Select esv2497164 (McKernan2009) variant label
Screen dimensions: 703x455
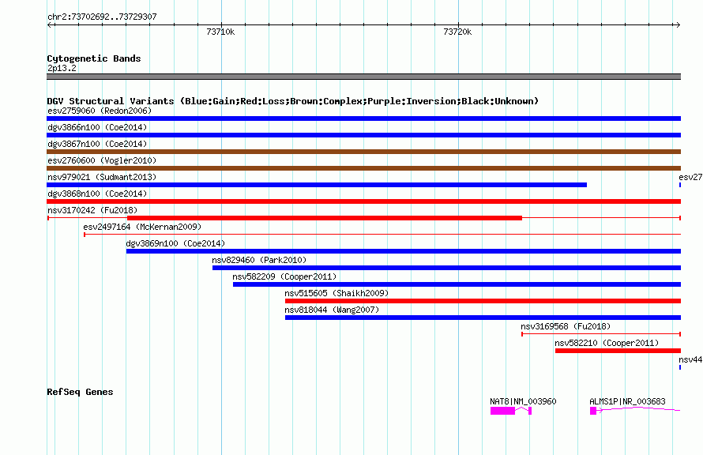[x=142, y=227]
